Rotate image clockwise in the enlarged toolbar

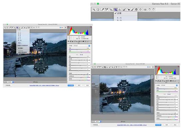153,9
